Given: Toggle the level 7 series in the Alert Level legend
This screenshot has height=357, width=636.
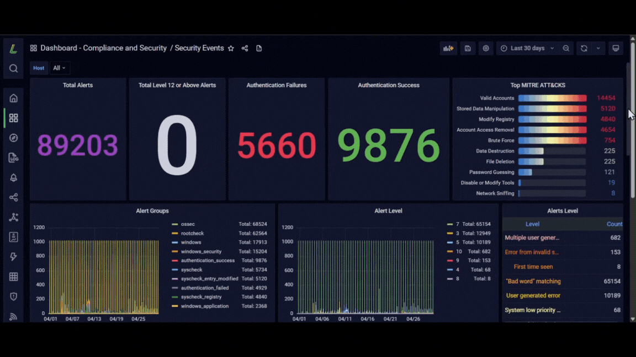Looking at the screenshot, I should pos(457,224).
